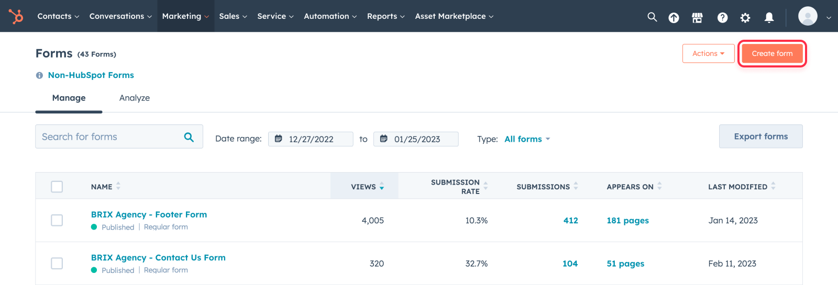Open the notifications bell
This screenshot has height=285, width=838.
pos(769,18)
